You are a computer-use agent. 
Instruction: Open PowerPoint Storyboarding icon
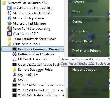9,29
